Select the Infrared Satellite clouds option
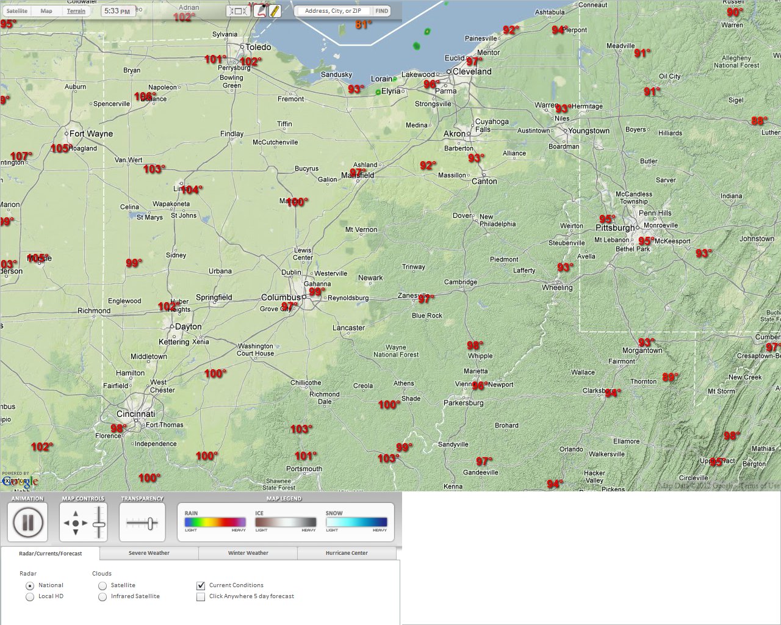The height and width of the screenshot is (625, 781). 103,596
